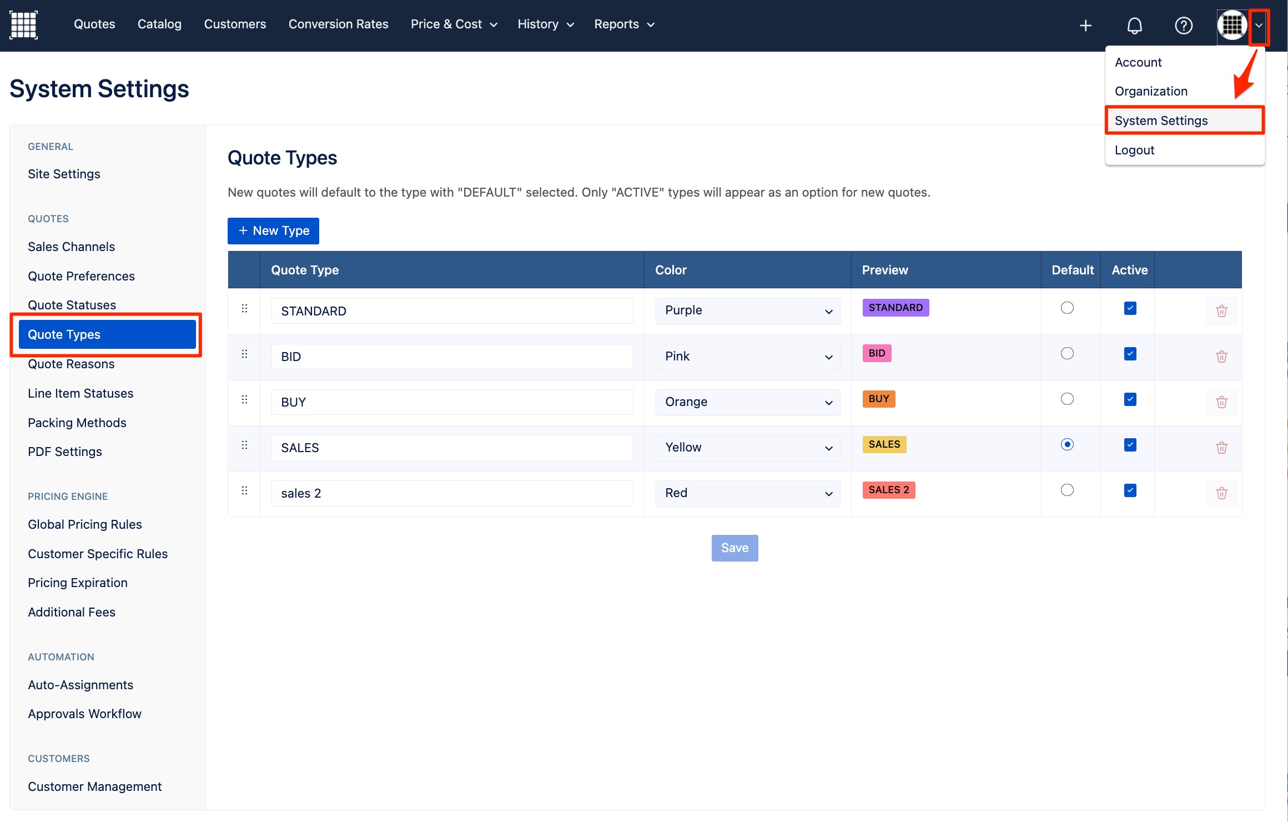Toggle the user menu chevron
This screenshot has height=822, width=1288.
click(1259, 26)
